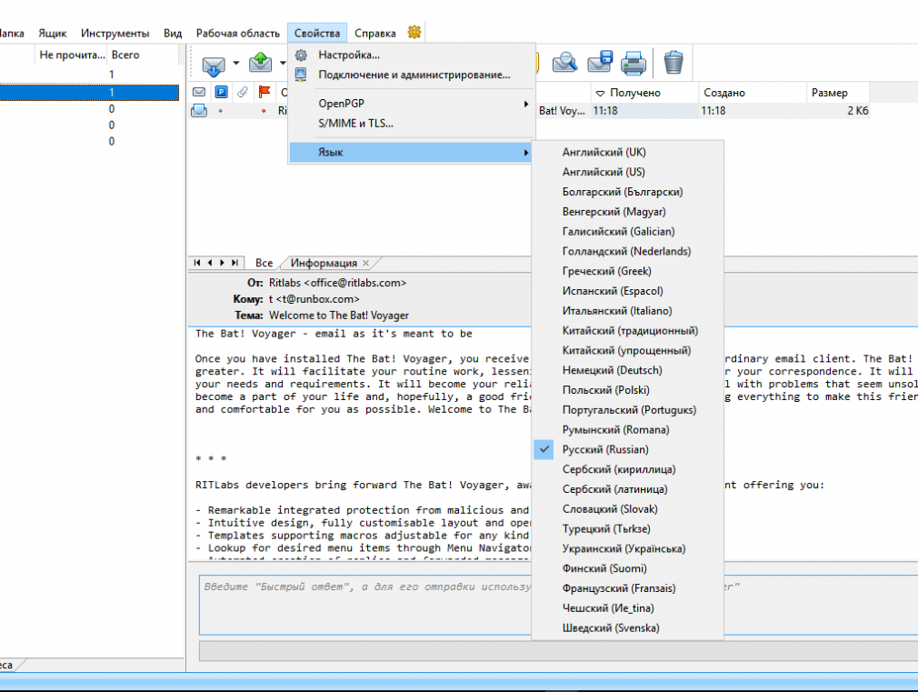This screenshot has height=692, width=918.
Task: Open the dropdown arrow beside get mail icon
Action: tap(236, 63)
